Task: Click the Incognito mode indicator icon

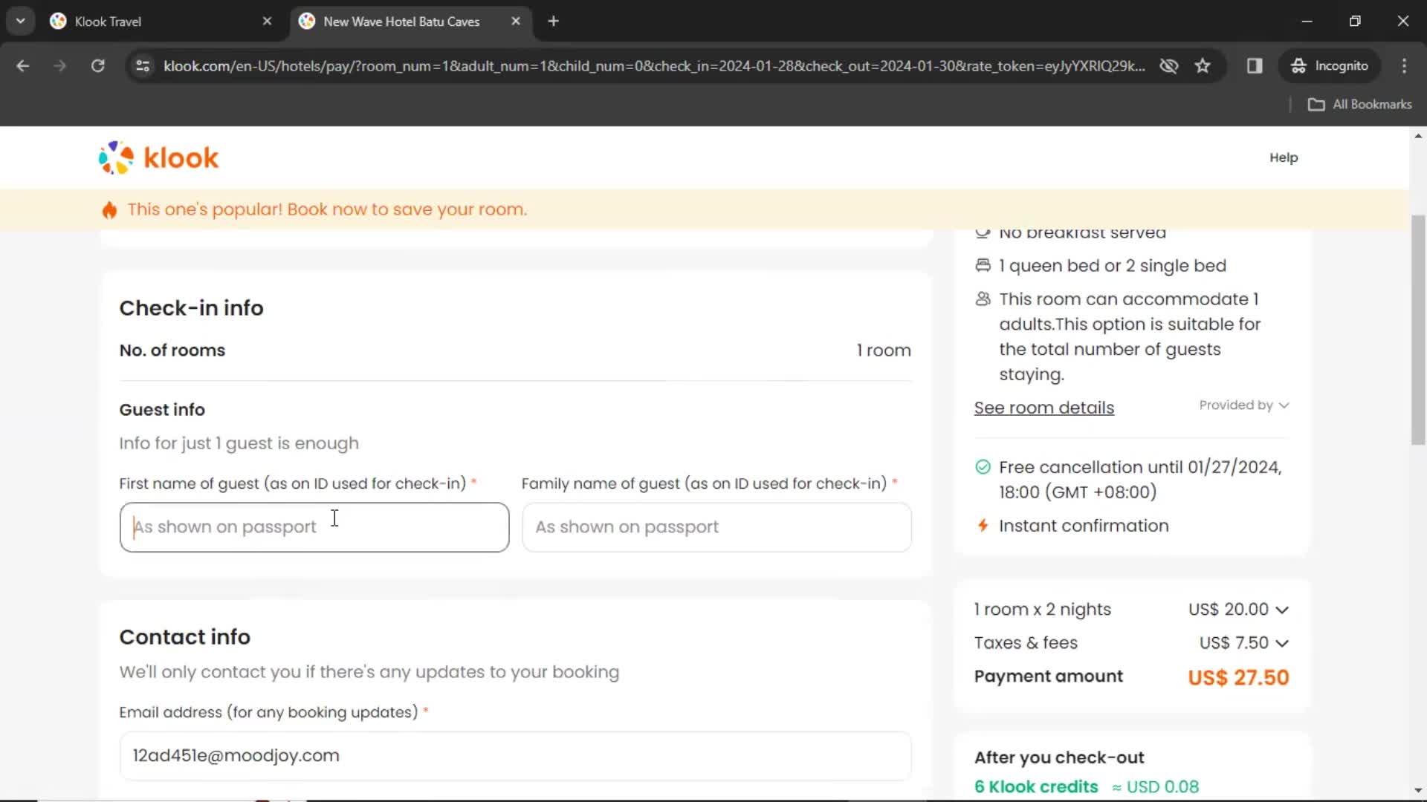Action: tap(1298, 65)
